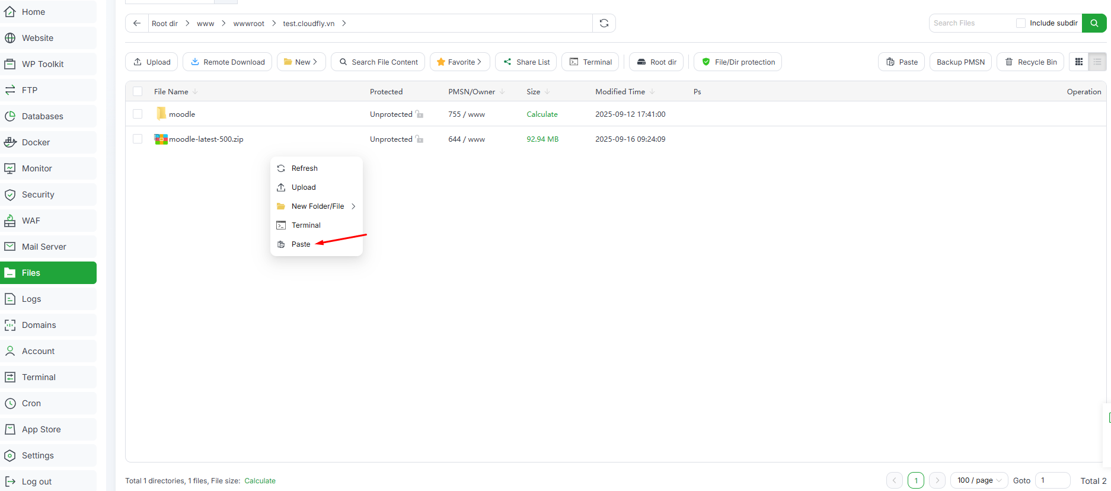Select the moodle-latest-500.zip row checkbox
1111x491 pixels.
coord(138,139)
